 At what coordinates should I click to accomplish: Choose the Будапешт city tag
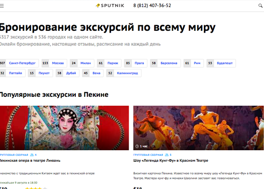221,63
